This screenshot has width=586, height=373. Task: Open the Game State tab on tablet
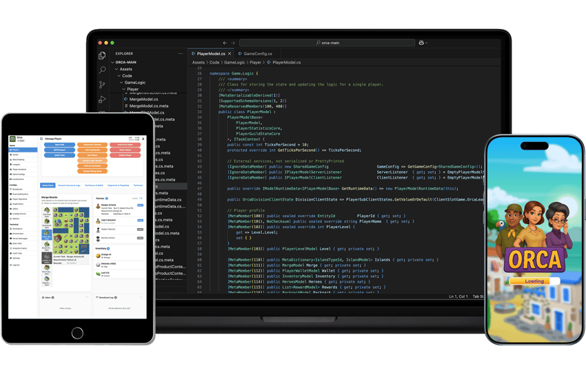pyautogui.click(x=48, y=185)
